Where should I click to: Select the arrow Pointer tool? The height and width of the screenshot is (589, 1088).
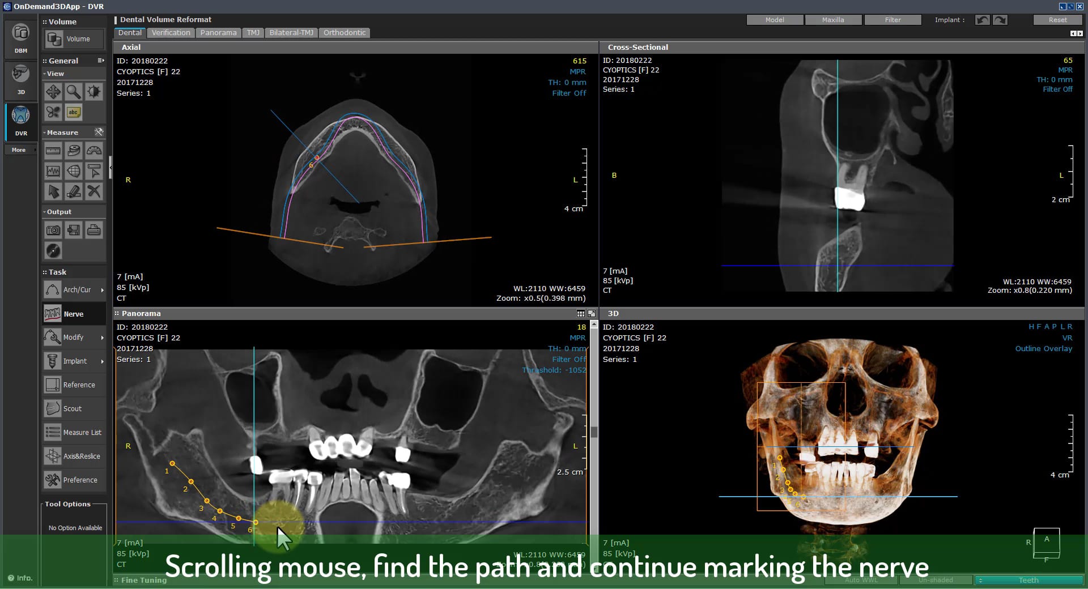coord(53,191)
